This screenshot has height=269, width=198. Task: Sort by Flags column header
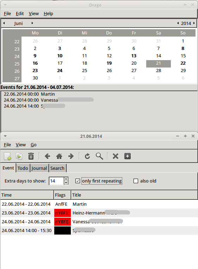pos(62,195)
